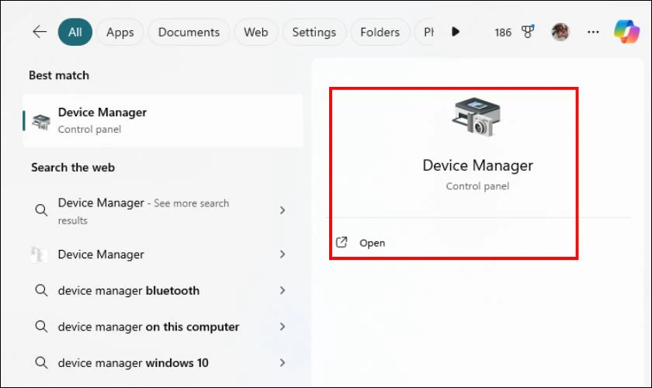
Task: Switch to the Documents filter tab
Action: (189, 32)
